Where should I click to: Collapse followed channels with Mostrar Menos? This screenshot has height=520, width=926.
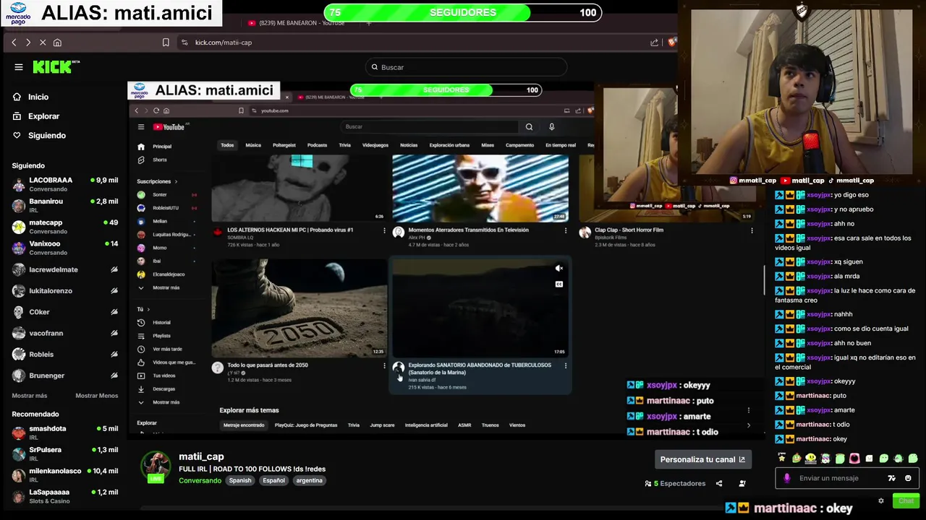[97, 396]
